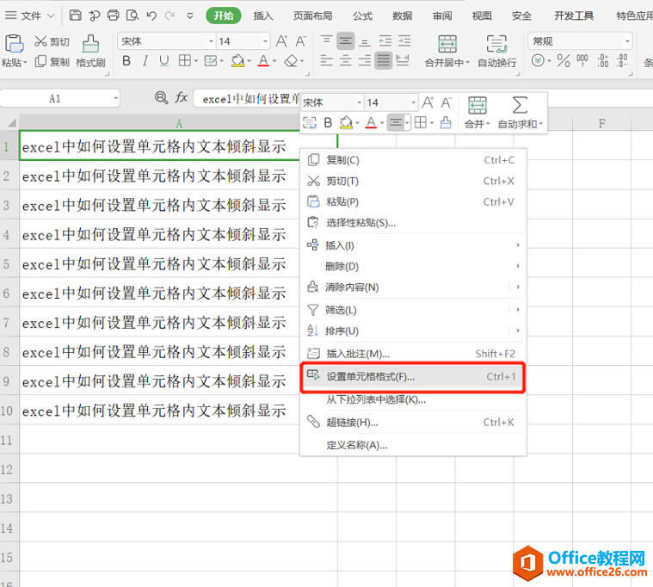Choose 插入批注(M)... from context menu
653x587 pixels.
(x=414, y=354)
